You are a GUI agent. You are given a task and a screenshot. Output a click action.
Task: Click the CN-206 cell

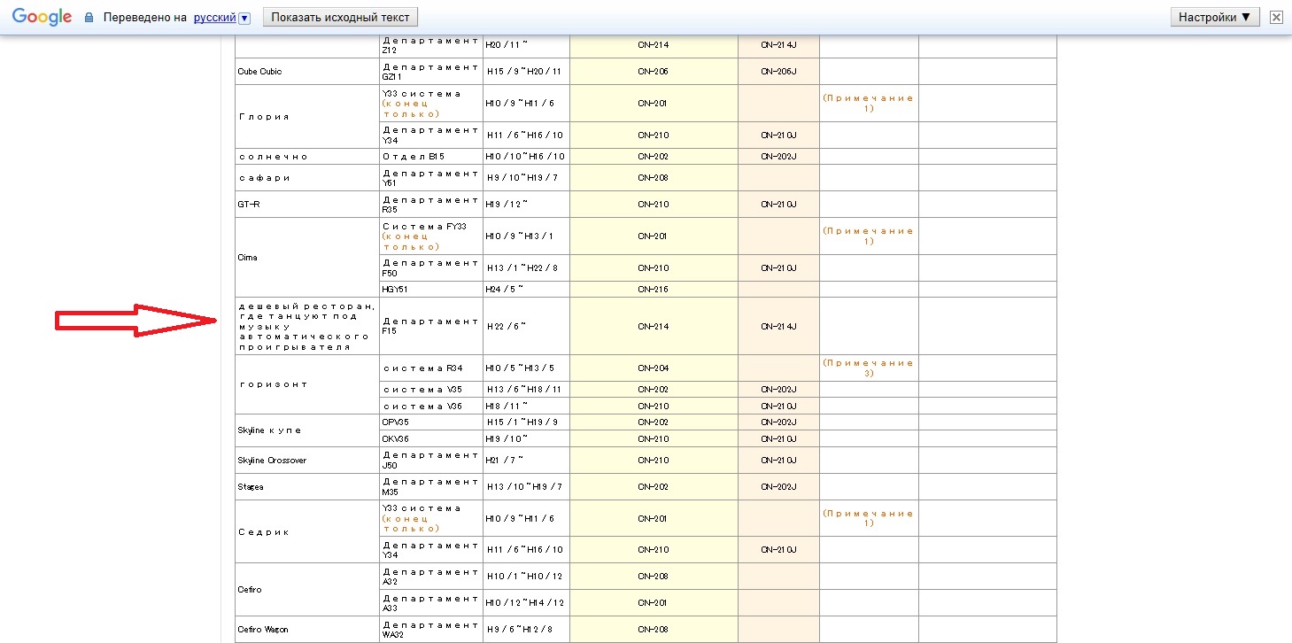coord(654,72)
